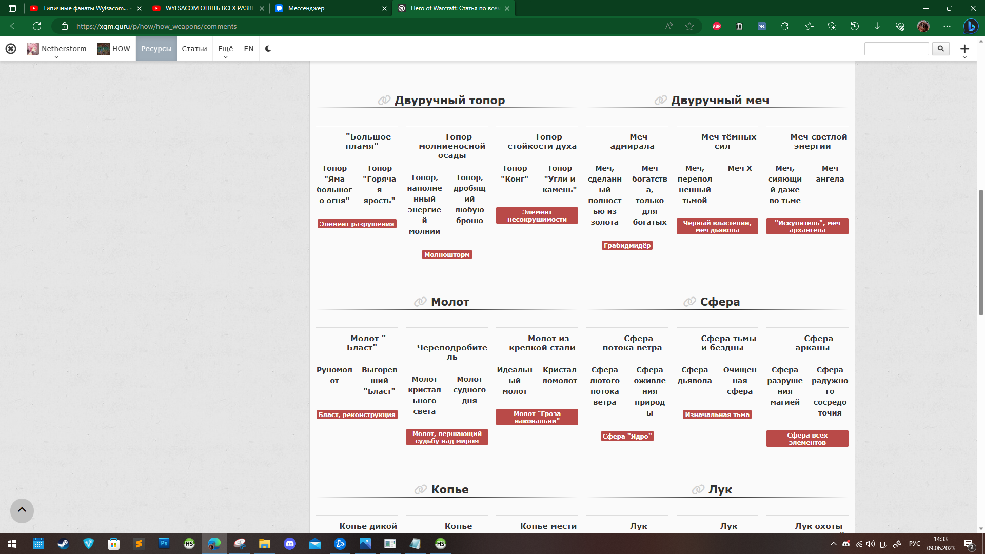
Task: Click the XGM site logo icon
Action: pos(11,49)
